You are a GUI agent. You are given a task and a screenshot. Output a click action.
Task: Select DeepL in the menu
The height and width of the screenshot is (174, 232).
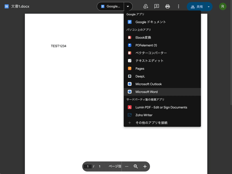pyautogui.click(x=162, y=76)
